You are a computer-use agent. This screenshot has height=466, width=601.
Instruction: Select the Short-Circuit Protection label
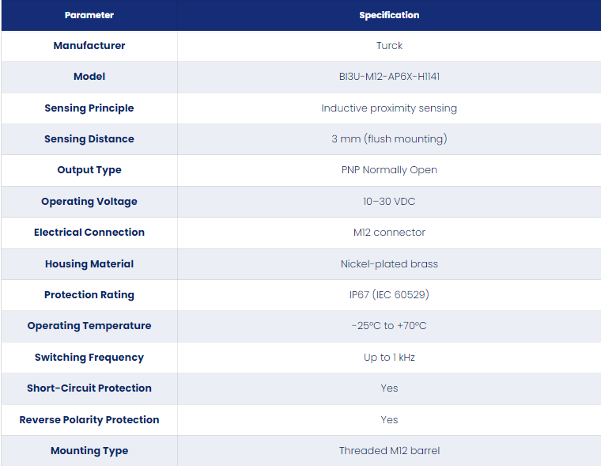coord(89,388)
